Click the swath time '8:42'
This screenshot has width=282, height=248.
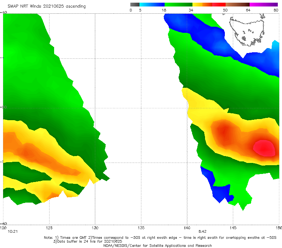point(202,232)
